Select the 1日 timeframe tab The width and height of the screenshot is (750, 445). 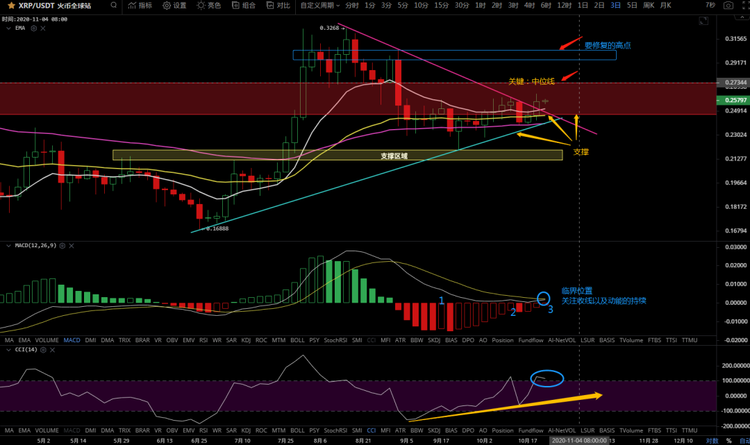pos(582,6)
